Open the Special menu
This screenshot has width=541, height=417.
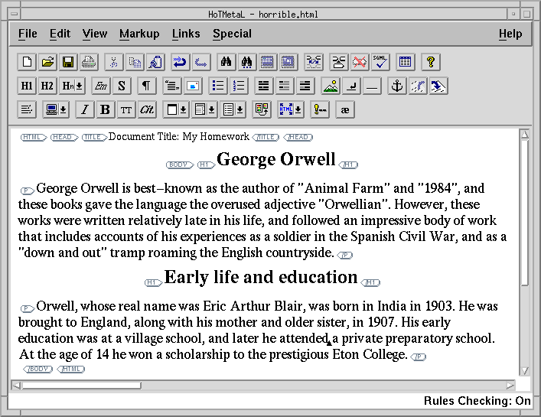coord(232,34)
